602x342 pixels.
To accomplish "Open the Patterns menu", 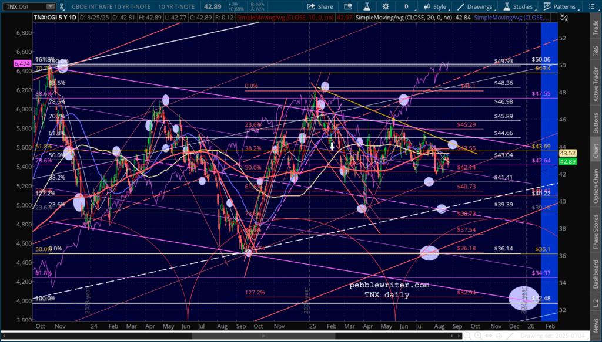I will [x=560, y=6].
